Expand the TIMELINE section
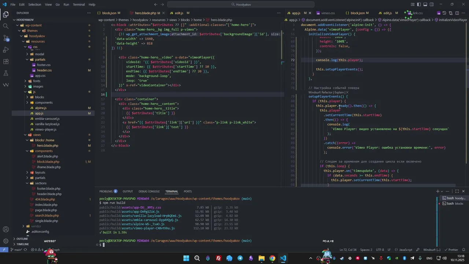 [22, 244]
